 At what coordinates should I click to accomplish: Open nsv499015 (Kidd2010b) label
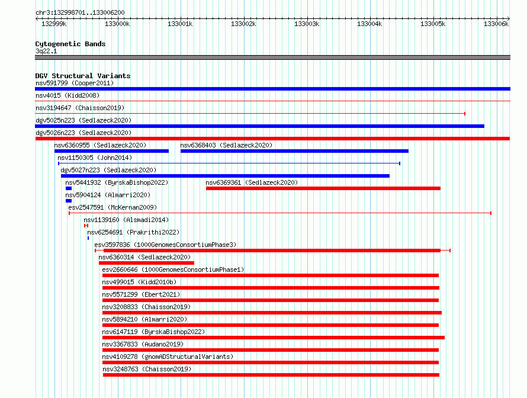139,282
